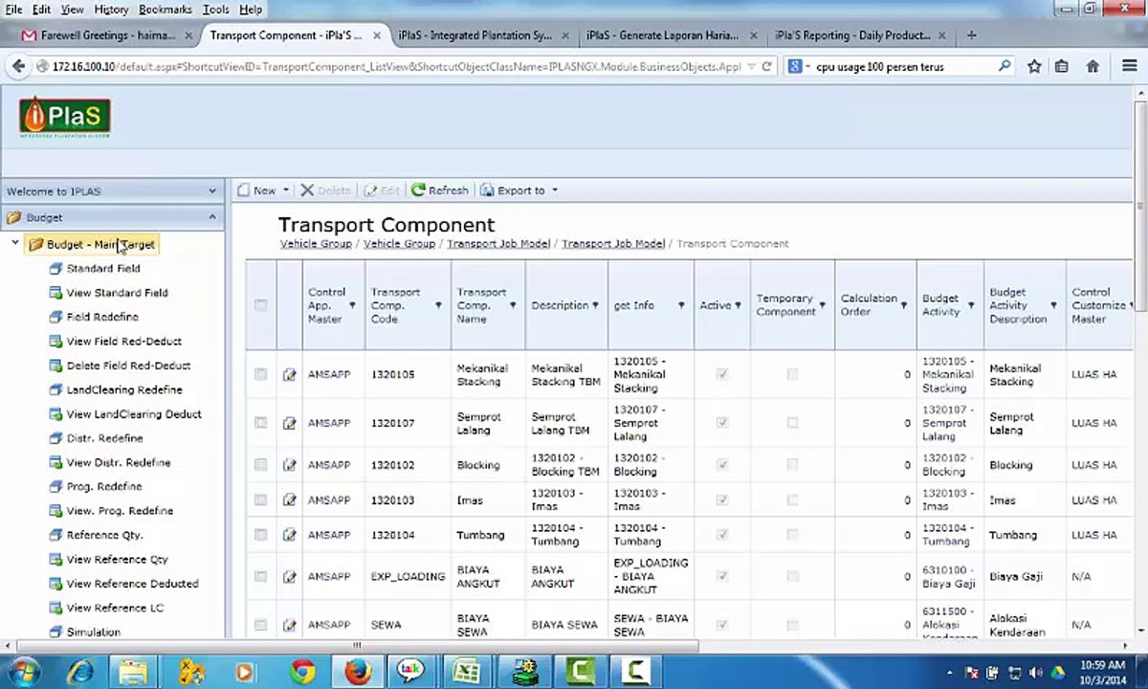Open View Standard Field item

click(117, 293)
